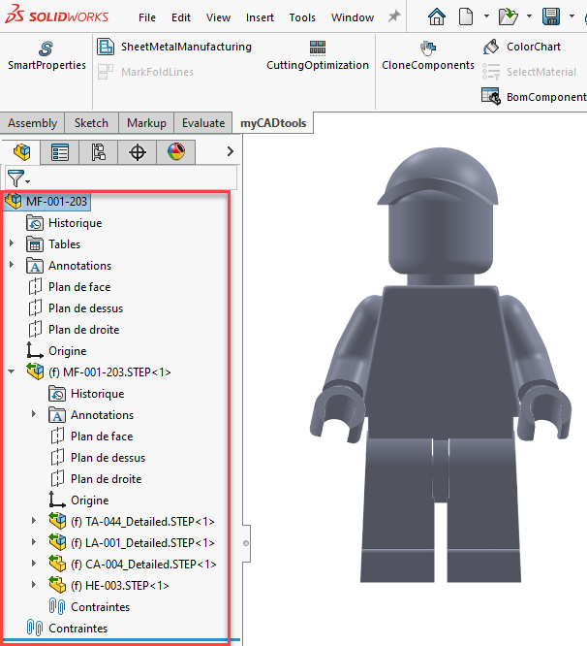Open the ColorChart tool
Viewport: 587px width, 646px height.
pyautogui.click(x=521, y=47)
